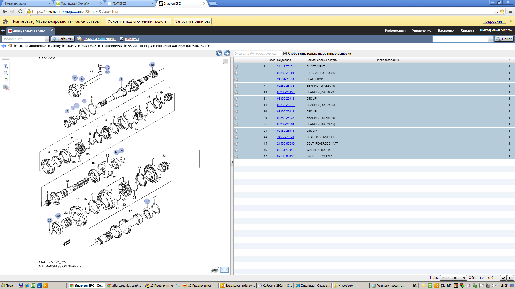515x289 pixels.
Task: Reload the browser page
Action: (x=20, y=11)
